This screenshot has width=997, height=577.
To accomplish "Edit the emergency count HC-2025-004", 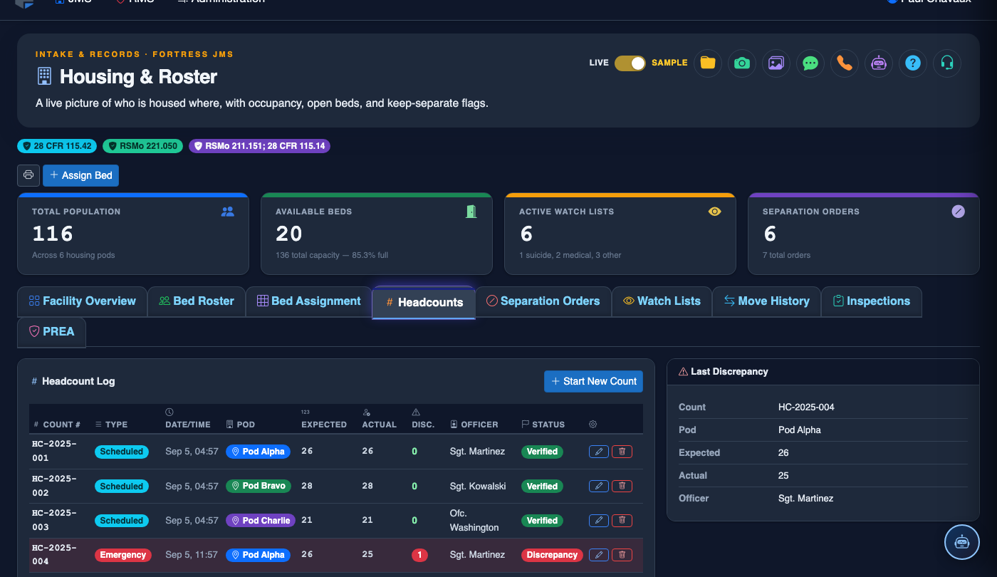I will click(599, 555).
